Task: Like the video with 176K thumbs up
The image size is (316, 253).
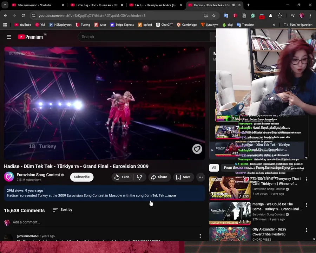Action: 123,177
